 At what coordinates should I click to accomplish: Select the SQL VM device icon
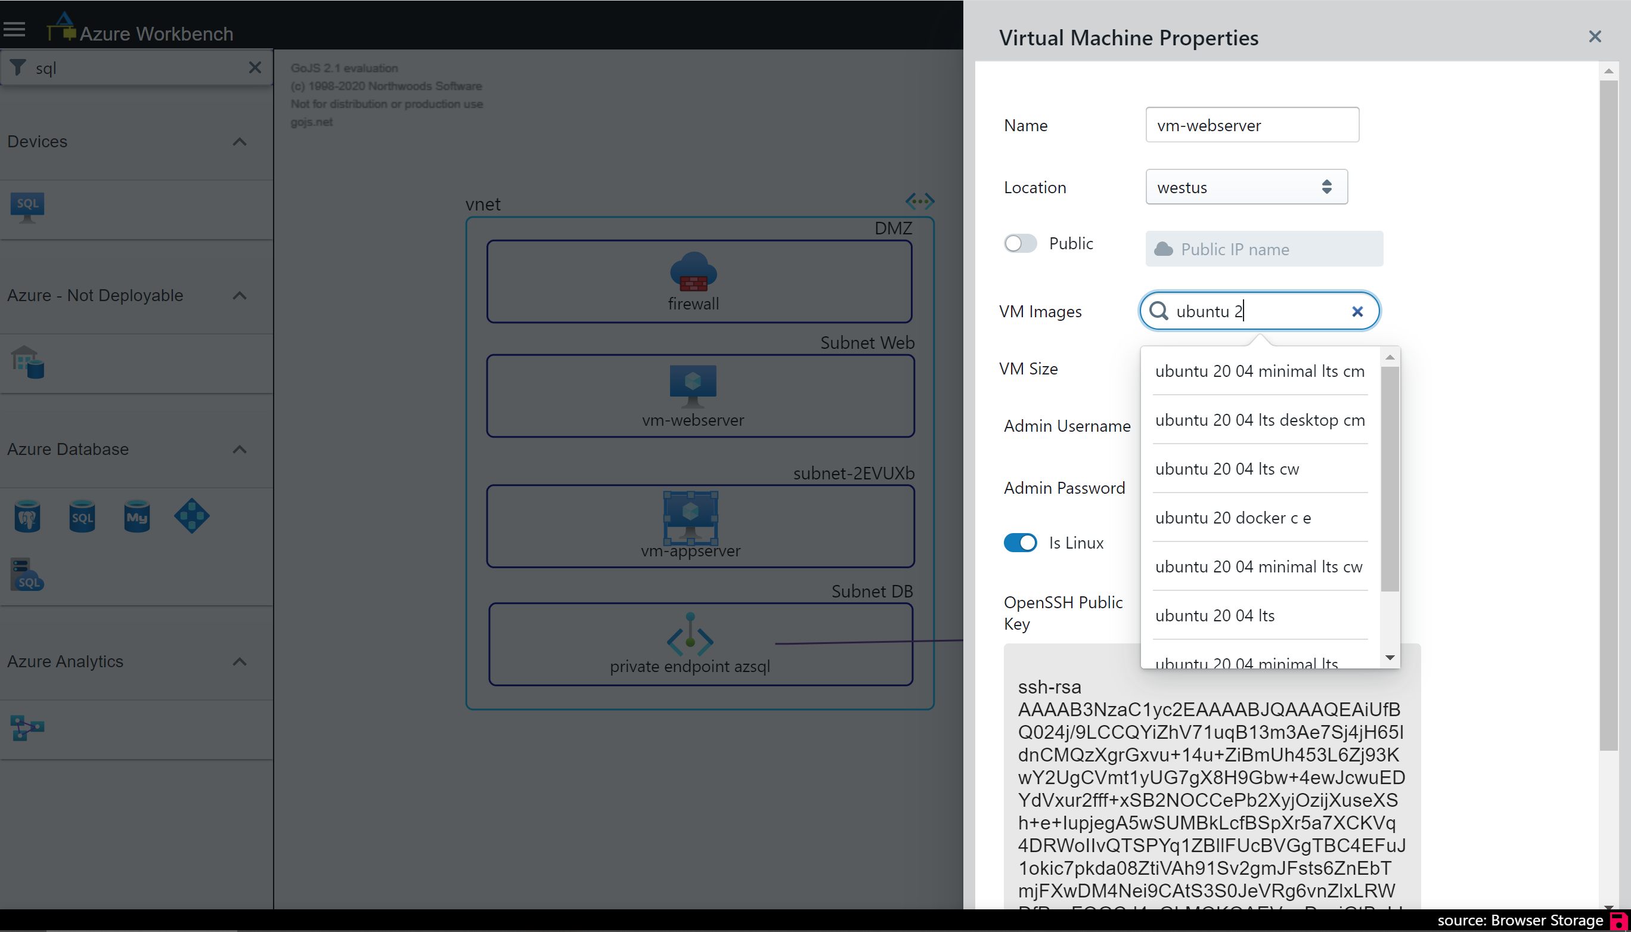[27, 207]
